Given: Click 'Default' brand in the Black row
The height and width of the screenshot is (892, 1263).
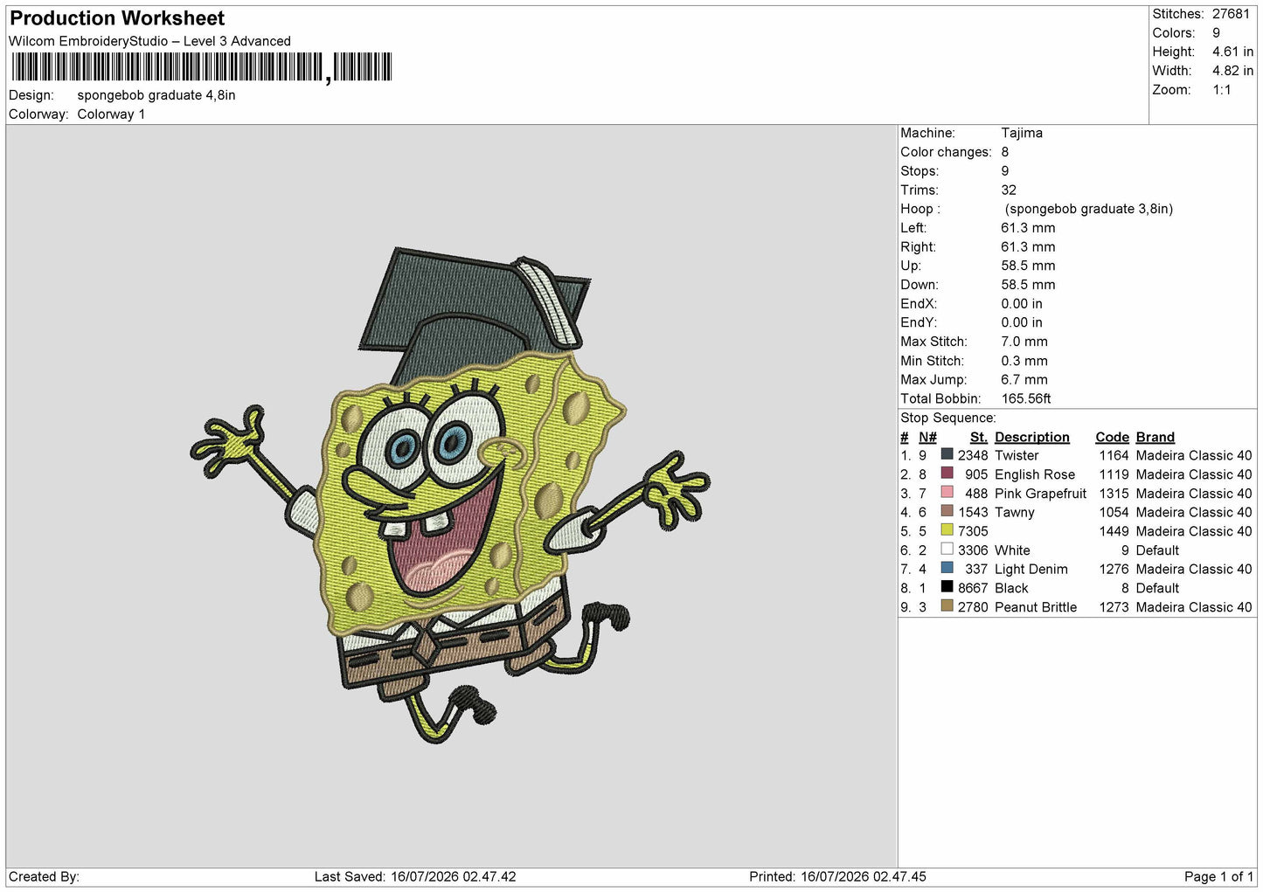Looking at the screenshot, I should click(1157, 589).
